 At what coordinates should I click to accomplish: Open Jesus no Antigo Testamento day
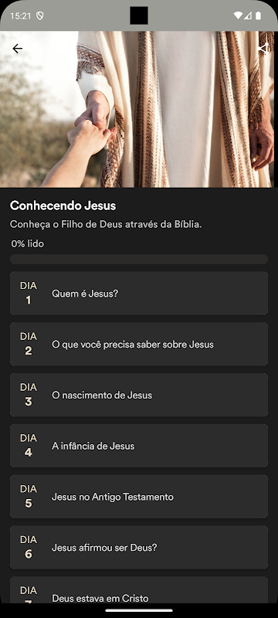[x=139, y=497]
